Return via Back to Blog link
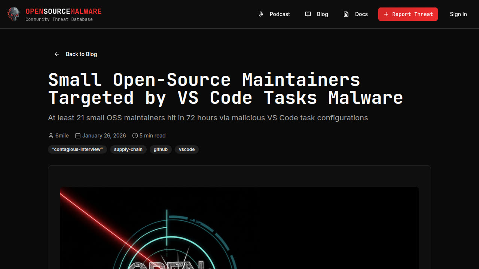Image resolution: width=479 pixels, height=269 pixels. click(76, 54)
